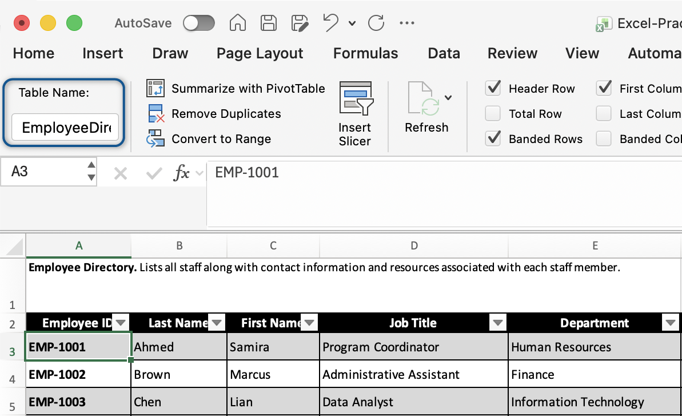Open the Job Title filter dropdown
The image size is (682, 416).
(497, 323)
